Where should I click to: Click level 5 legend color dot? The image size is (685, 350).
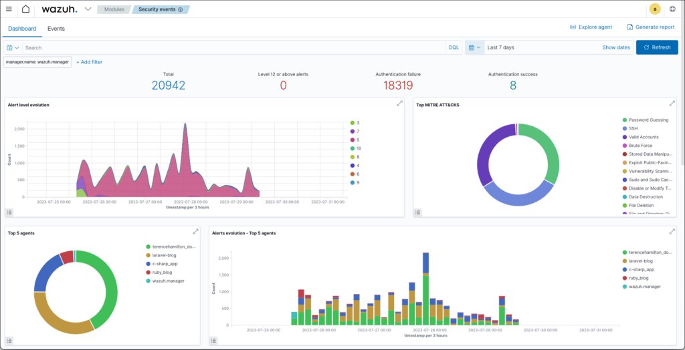click(353, 140)
